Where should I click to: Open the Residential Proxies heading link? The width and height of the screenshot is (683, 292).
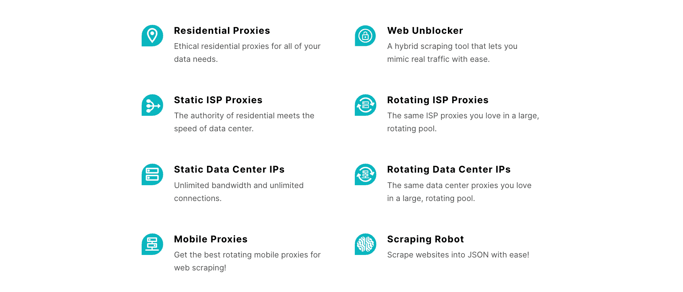coord(222,31)
